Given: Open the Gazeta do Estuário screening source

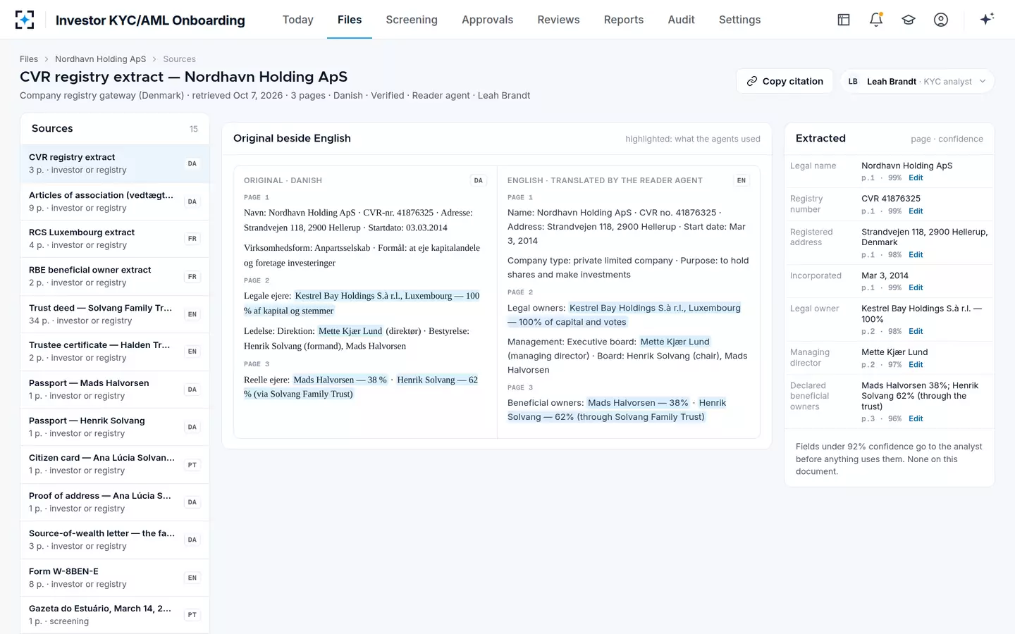Looking at the screenshot, I should pyautogui.click(x=115, y=615).
